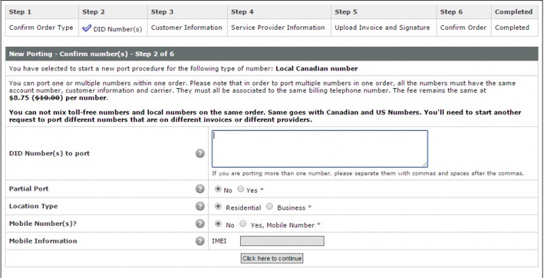This screenshot has width=544, height=278.
Task: Open the Partial Port help icon
Action: click(200, 189)
